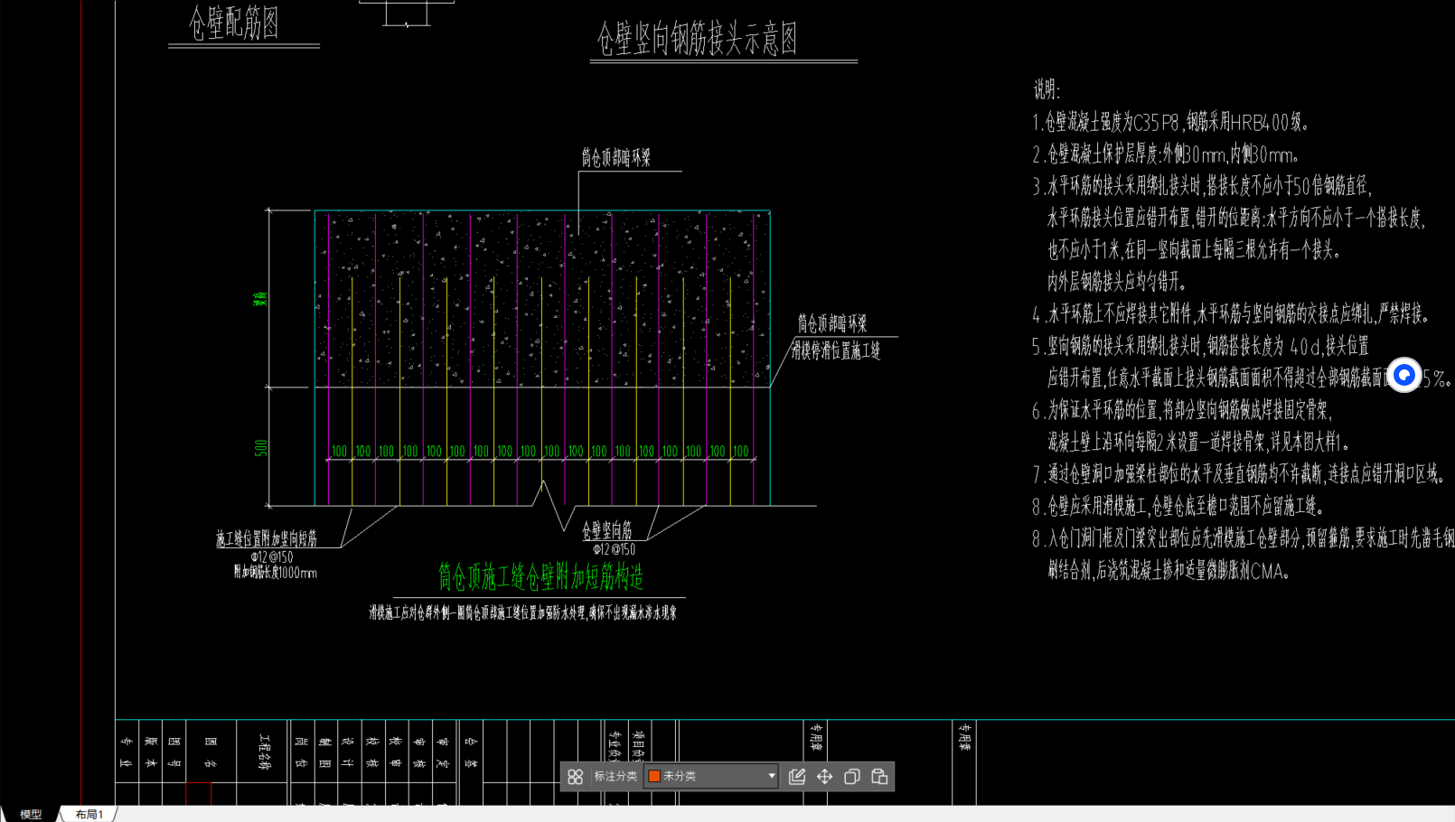This screenshot has width=1455, height=822.
Task: Open the 未分类 category dropdown
Action: pyautogui.click(x=711, y=776)
